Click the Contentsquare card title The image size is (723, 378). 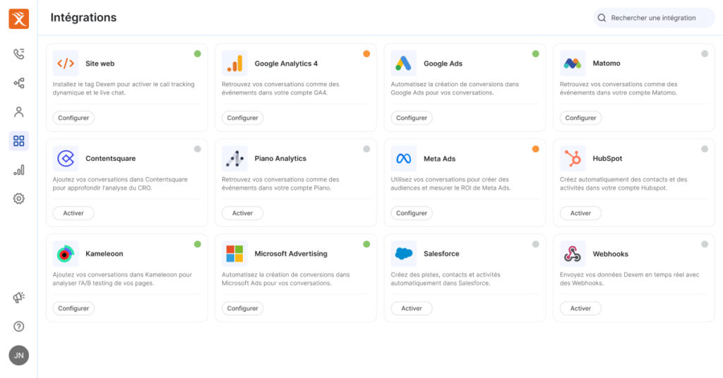[x=111, y=159]
